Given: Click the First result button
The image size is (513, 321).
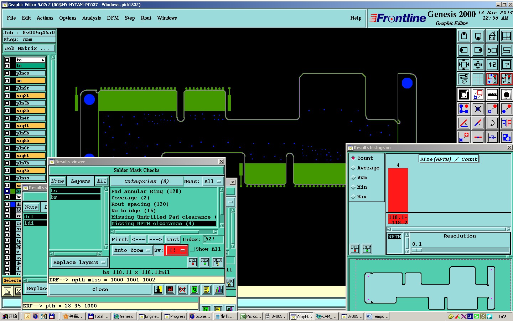Looking at the screenshot, I should pyautogui.click(x=119, y=239).
